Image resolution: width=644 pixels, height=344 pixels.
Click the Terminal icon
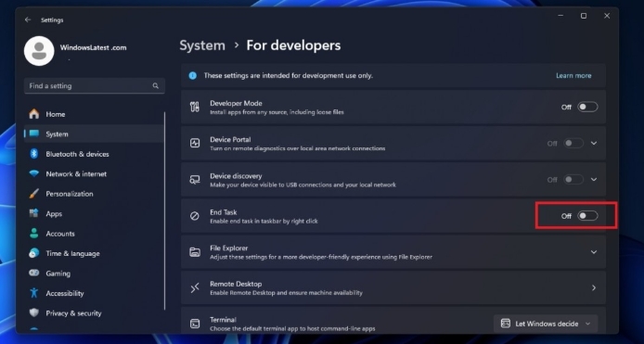[194, 324]
